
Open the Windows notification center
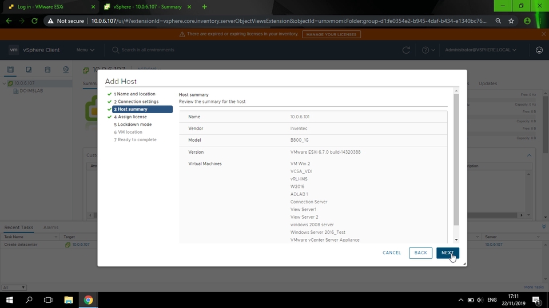(x=536, y=300)
